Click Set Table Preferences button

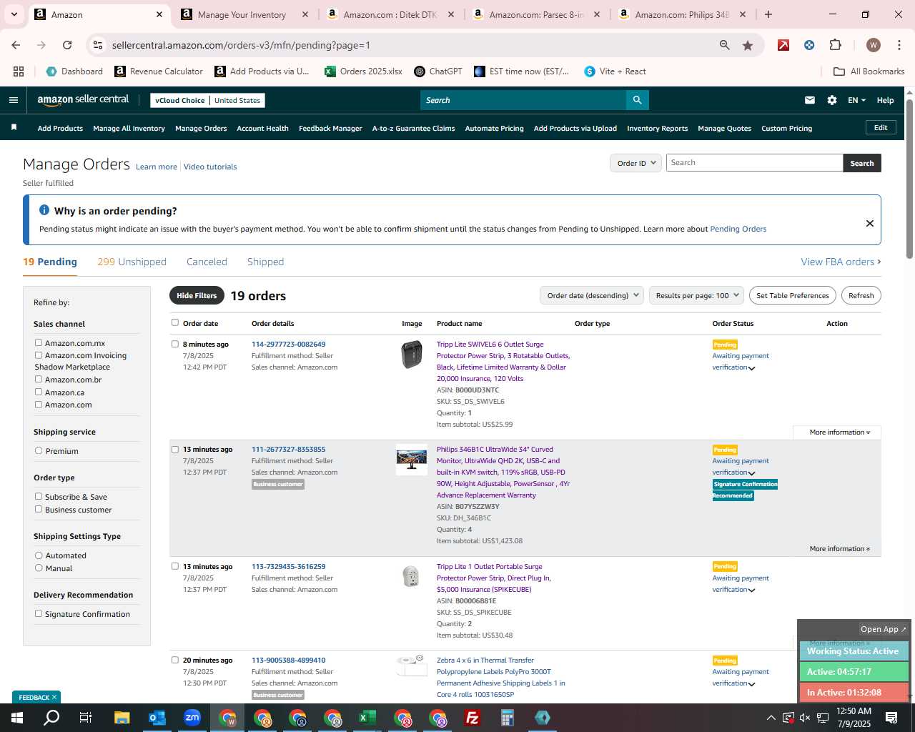pyautogui.click(x=792, y=295)
